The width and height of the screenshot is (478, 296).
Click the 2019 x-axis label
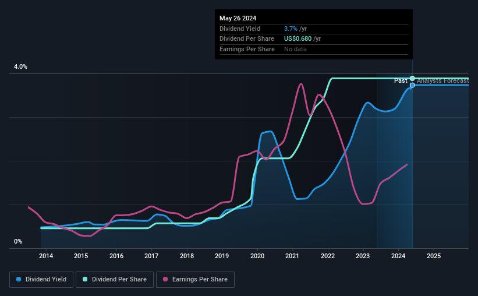[222, 256]
